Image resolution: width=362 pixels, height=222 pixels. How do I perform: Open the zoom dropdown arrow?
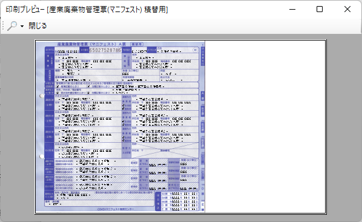(x=22, y=26)
